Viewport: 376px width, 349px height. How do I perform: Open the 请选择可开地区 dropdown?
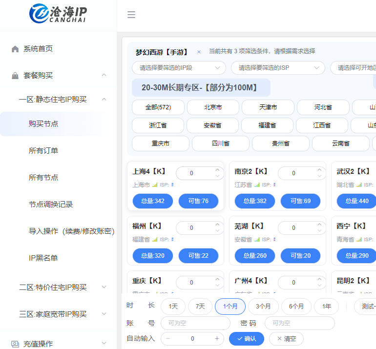click(353, 68)
